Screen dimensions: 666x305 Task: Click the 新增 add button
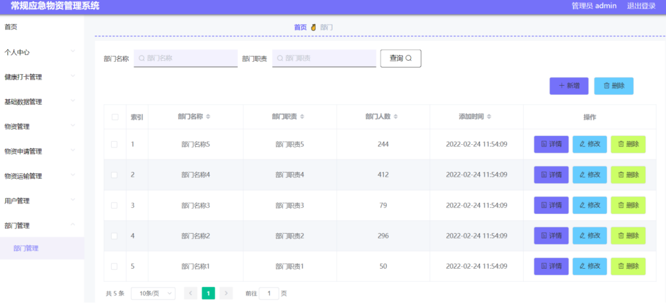click(569, 86)
